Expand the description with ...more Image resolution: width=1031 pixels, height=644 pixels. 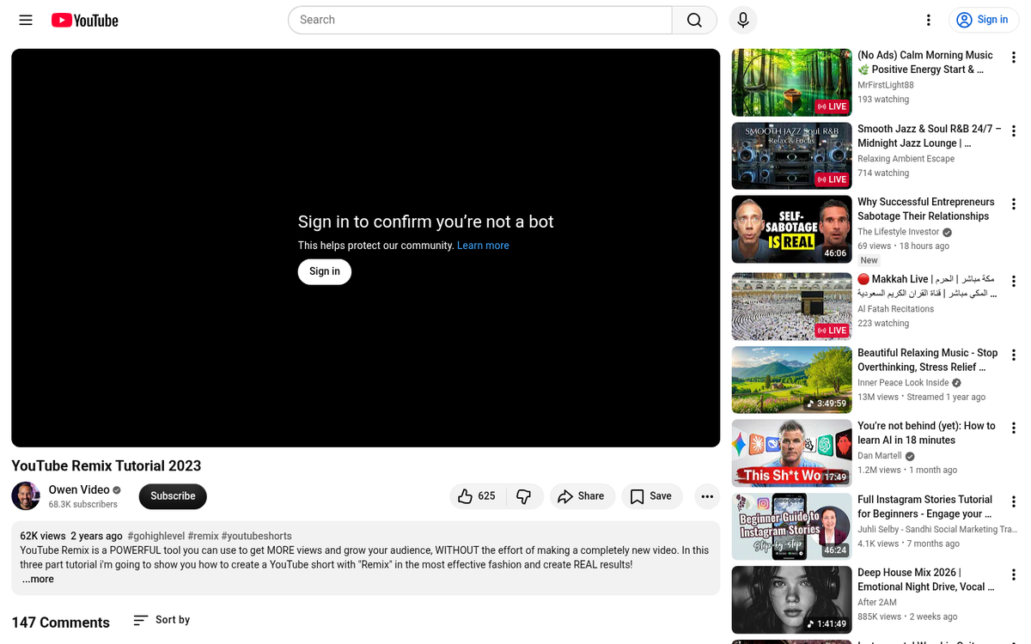click(x=38, y=580)
